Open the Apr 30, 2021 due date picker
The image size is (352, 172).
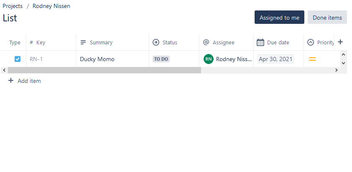coord(275,59)
